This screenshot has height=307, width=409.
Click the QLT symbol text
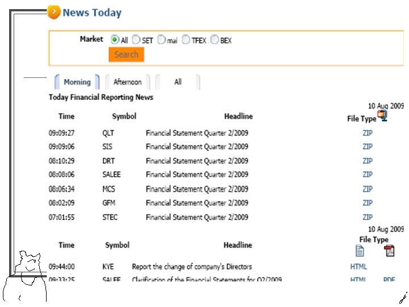point(108,133)
